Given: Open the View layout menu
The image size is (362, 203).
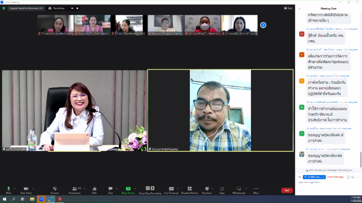Looking at the screenshot, I should [x=288, y=8].
